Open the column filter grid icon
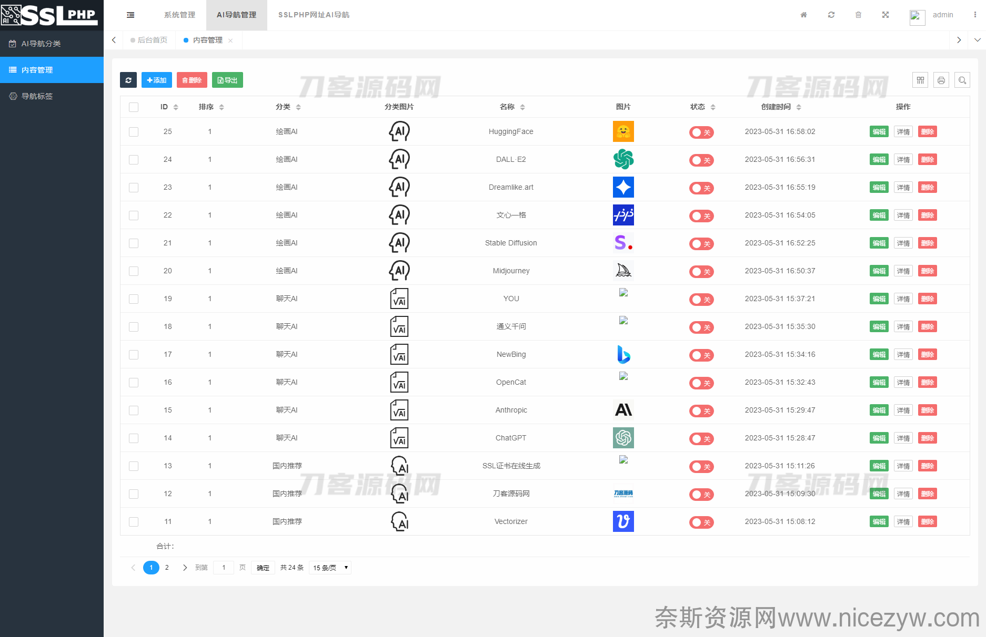Viewport: 986px width, 637px height. coord(920,80)
